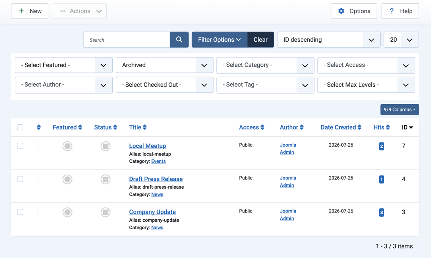Image resolution: width=432 pixels, height=258 pixels.
Task: Sort by Featured column header
Action: [67, 127]
